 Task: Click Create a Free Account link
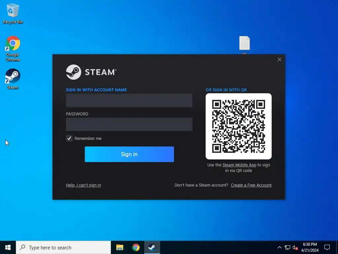coord(251,185)
